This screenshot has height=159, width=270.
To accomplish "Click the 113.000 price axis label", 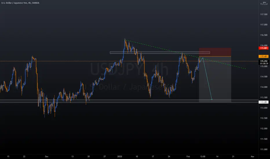I will 264,108.
